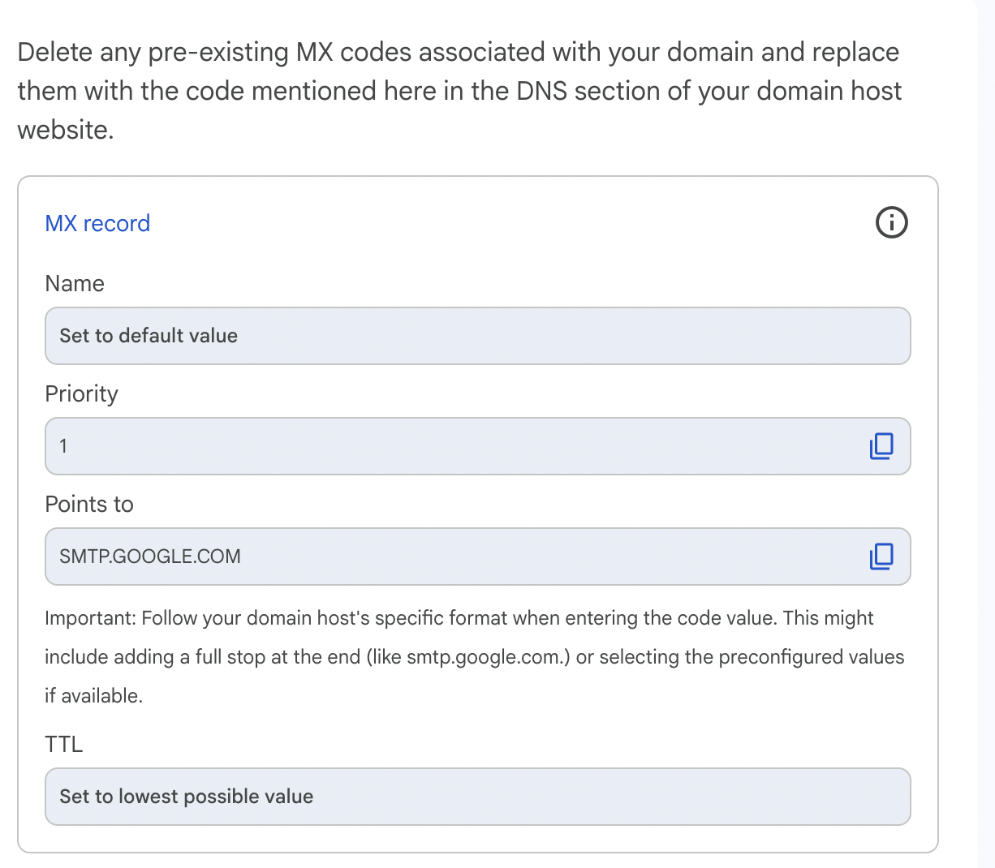Click the blue MX record heading
Screen dimensions: 995x868
click(97, 223)
